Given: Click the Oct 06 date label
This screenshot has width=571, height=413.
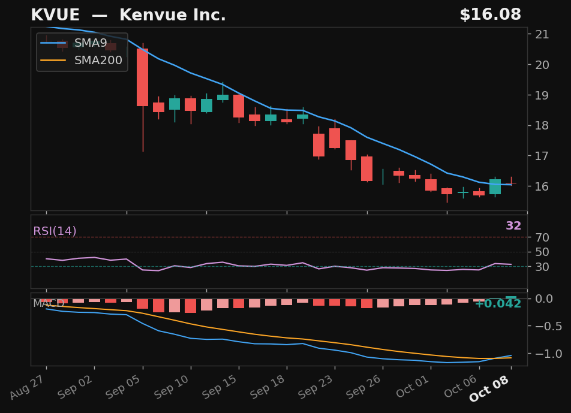Looking at the screenshot, I should [x=460, y=387].
